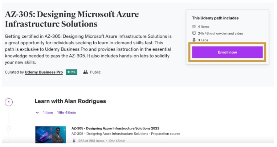
Task: Click the Learn with Alan Rodrigues heading
Action: point(70,101)
